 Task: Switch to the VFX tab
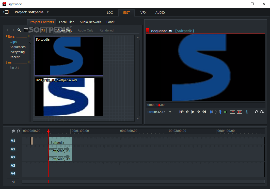143,13
